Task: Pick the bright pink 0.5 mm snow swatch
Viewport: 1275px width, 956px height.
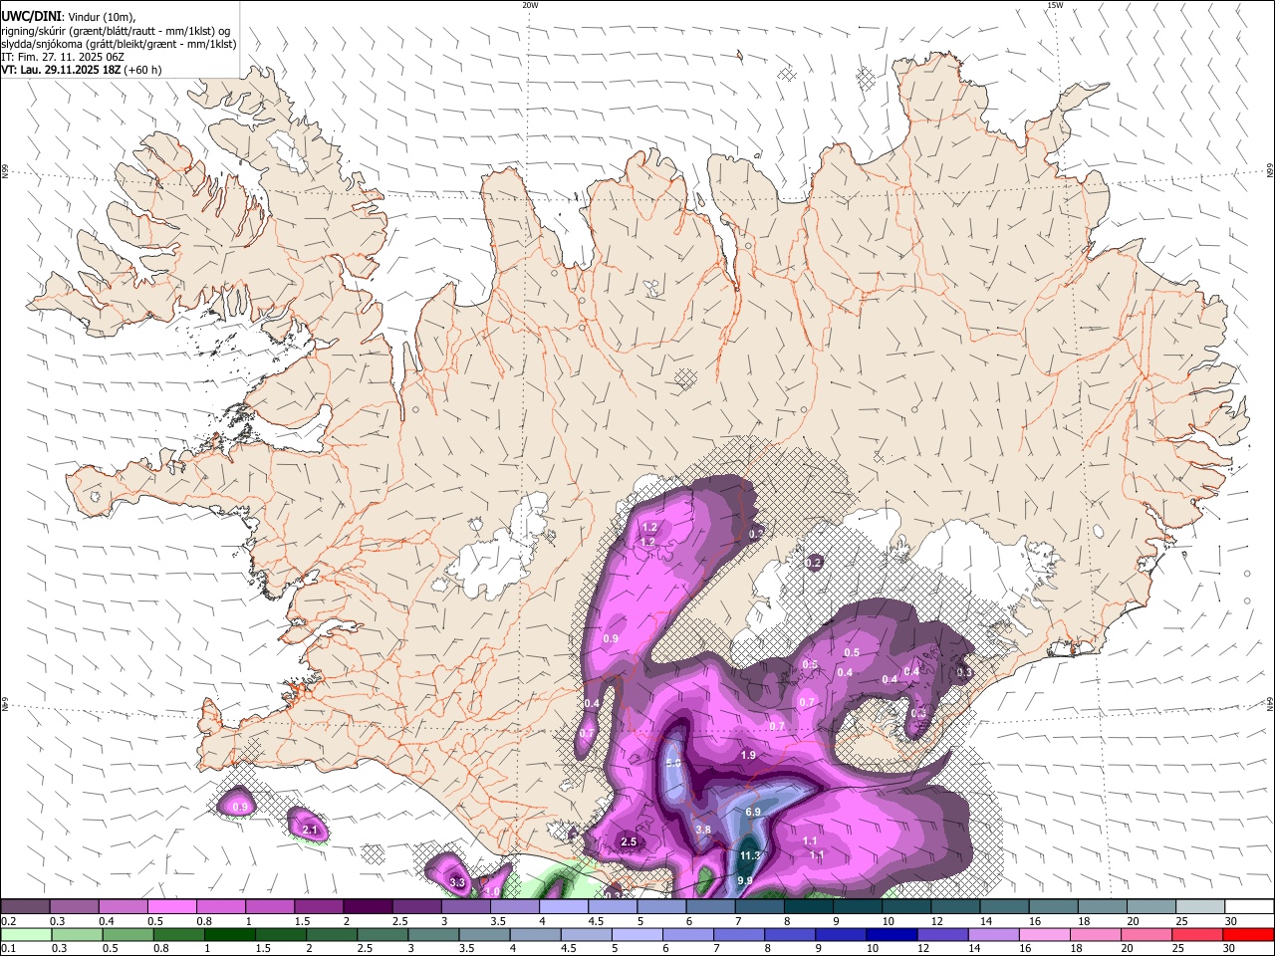Action: point(171,907)
